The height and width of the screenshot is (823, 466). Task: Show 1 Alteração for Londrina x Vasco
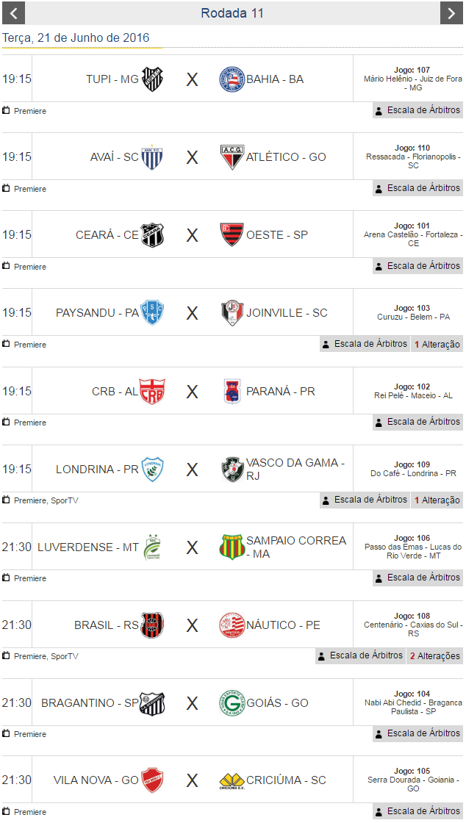[437, 500]
